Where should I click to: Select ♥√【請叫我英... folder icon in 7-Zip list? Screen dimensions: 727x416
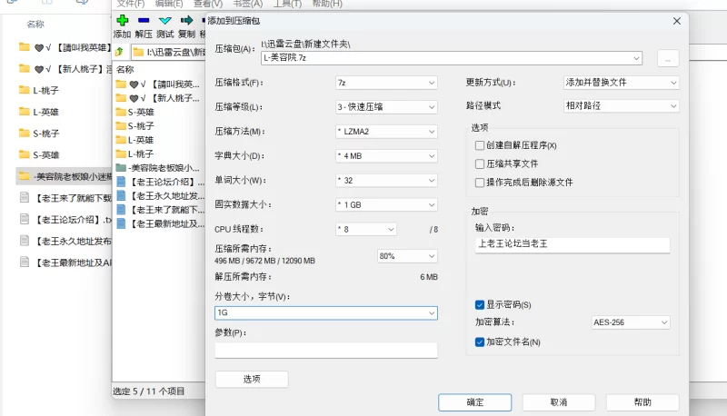[x=121, y=84]
